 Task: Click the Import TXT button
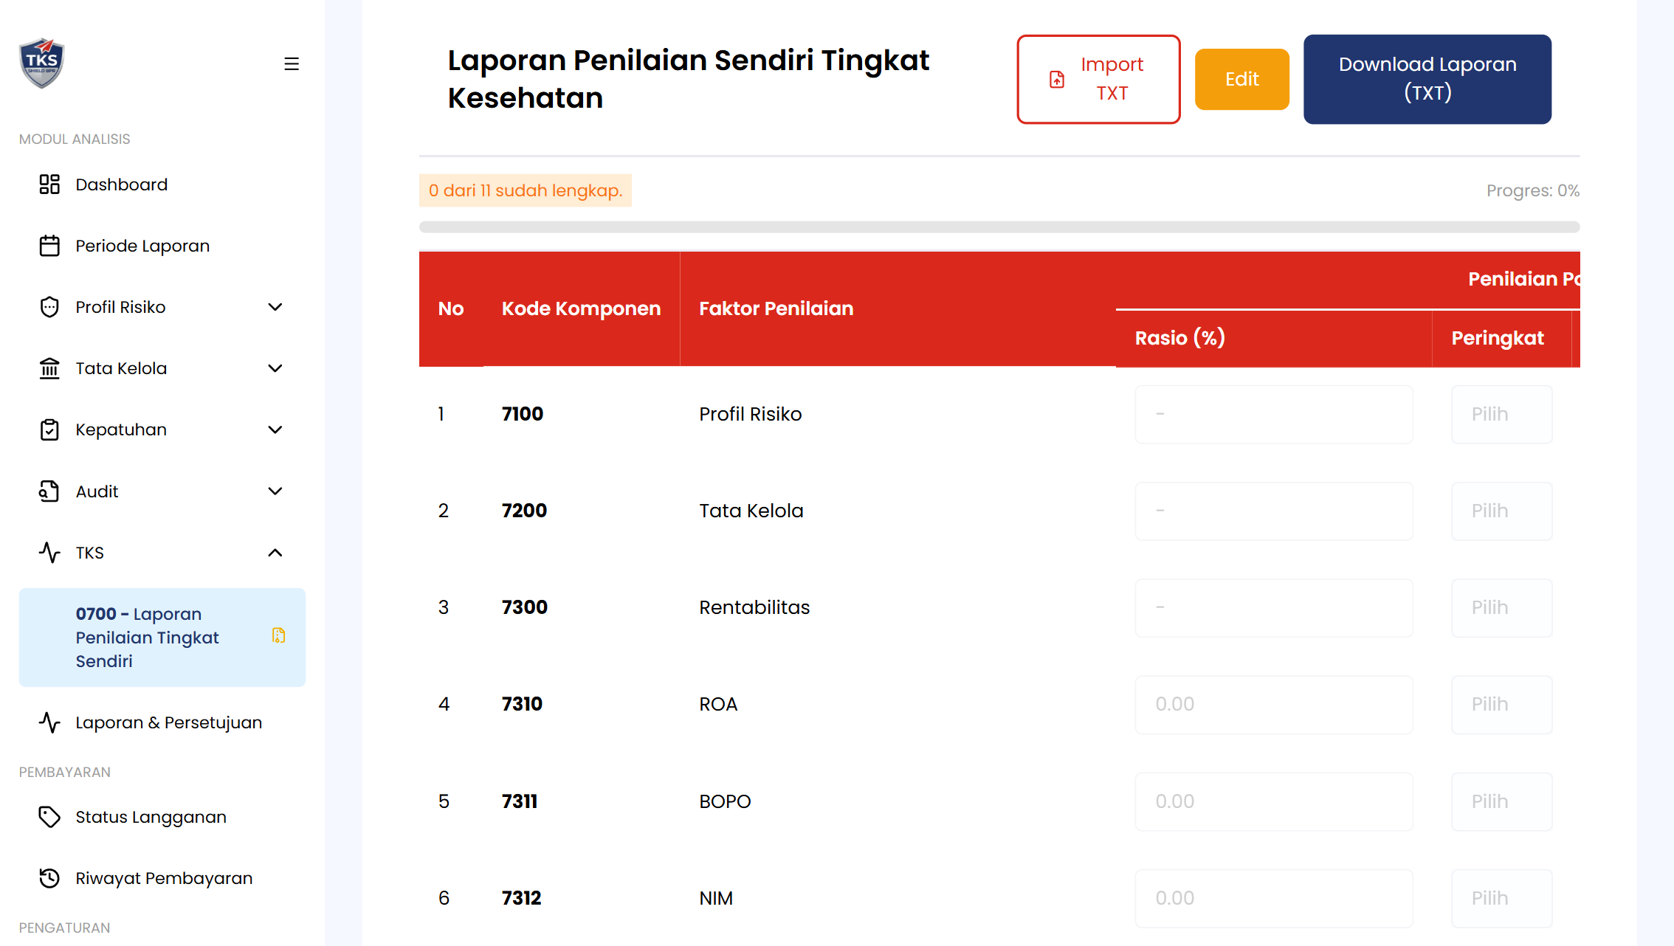[1098, 79]
